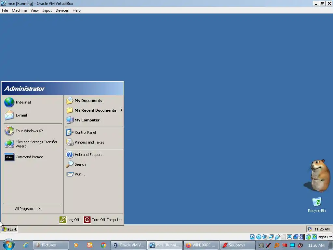Screen dimensions: 333x250
Task: Launch Command Prompt from Start menu
Action: pos(24,157)
